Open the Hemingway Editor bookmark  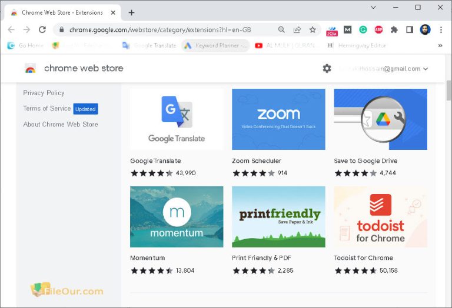[357, 45]
